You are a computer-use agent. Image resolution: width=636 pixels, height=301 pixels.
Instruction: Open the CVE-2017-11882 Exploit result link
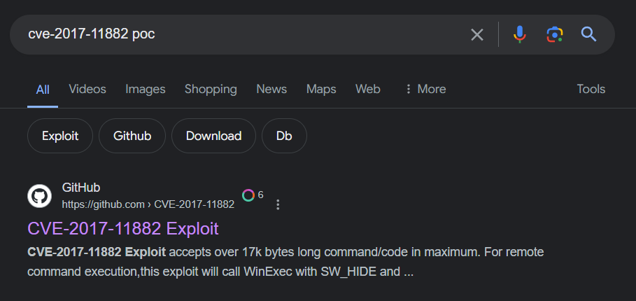(x=123, y=229)
